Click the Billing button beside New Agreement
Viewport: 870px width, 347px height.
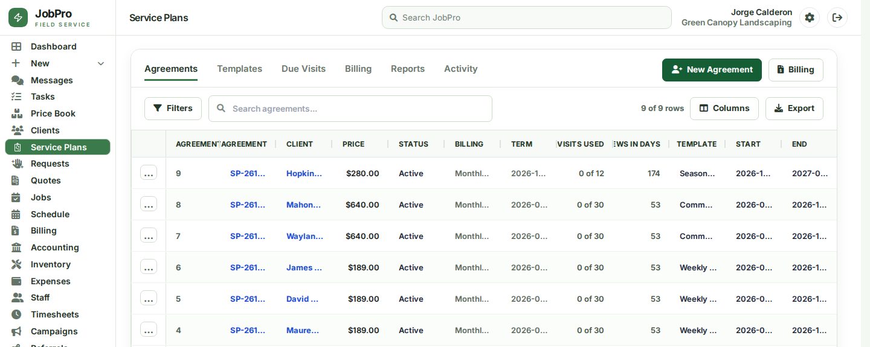pyautogui.click(x=796, y=69)
